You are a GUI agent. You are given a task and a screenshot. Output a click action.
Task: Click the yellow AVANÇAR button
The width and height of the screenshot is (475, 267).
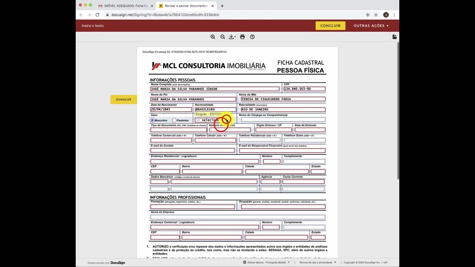click(x=124, y=99)
